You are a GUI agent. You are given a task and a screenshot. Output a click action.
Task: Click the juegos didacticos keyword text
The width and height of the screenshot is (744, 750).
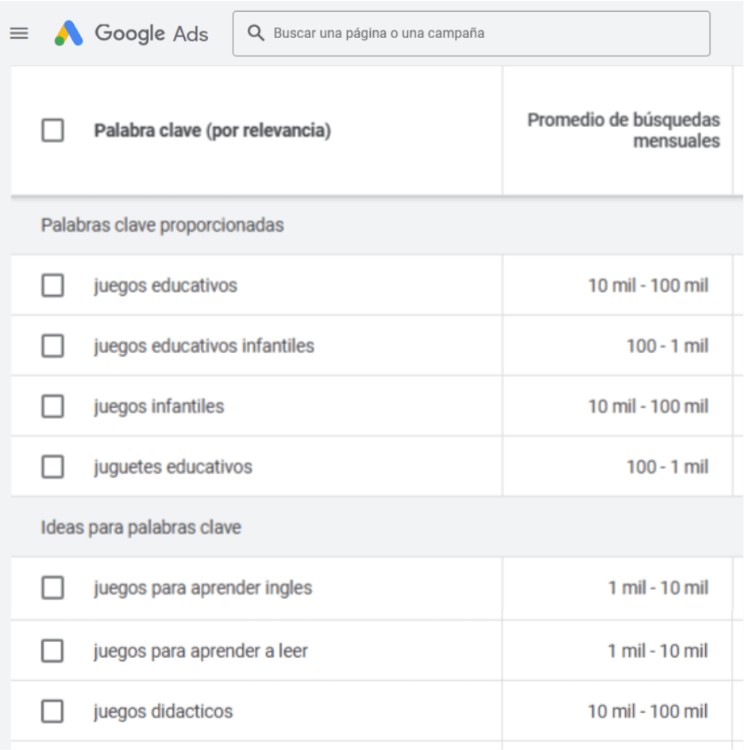click(163, 711)
